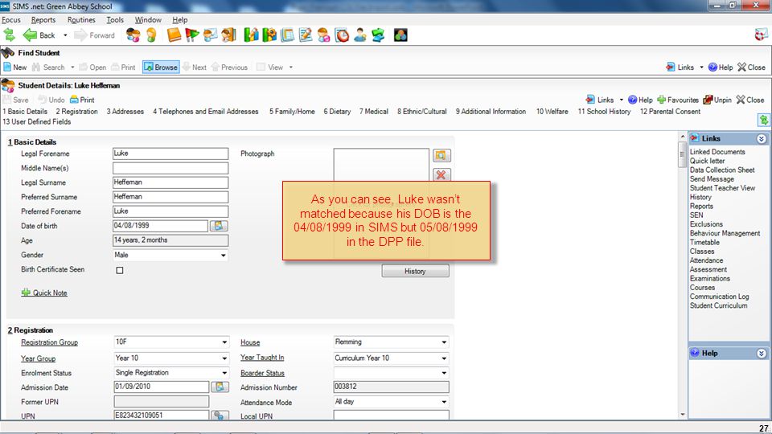Open the Tools menu

(x=115, y=19)
